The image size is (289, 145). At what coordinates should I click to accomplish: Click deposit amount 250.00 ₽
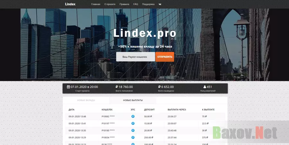pyautogui.click(x=149, y=137)
